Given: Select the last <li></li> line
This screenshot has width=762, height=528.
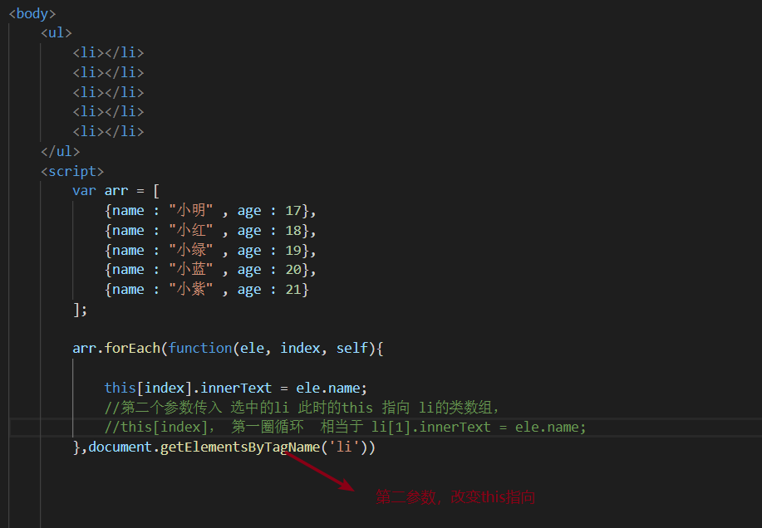Looking at the screenshot, I should (108, 131).
